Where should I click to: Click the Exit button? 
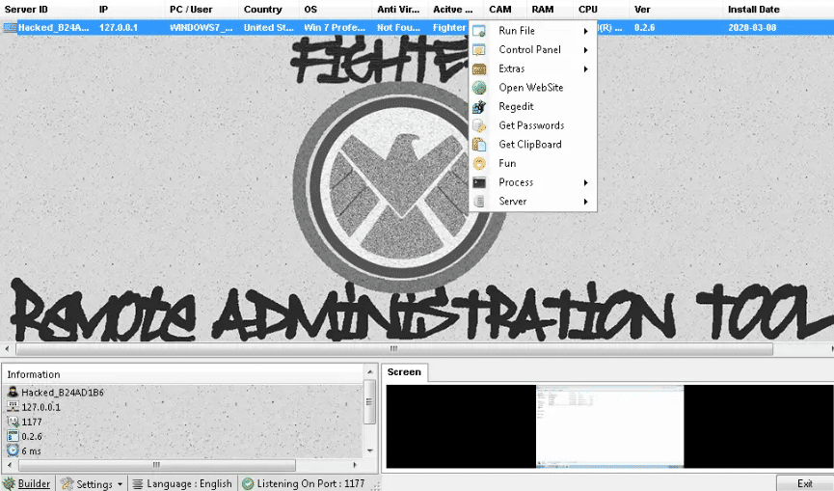[x=804, y=483]
